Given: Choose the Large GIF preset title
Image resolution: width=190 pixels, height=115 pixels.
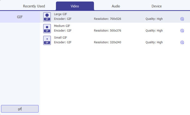Looking at the screenshot, I should tap(60, 14).
